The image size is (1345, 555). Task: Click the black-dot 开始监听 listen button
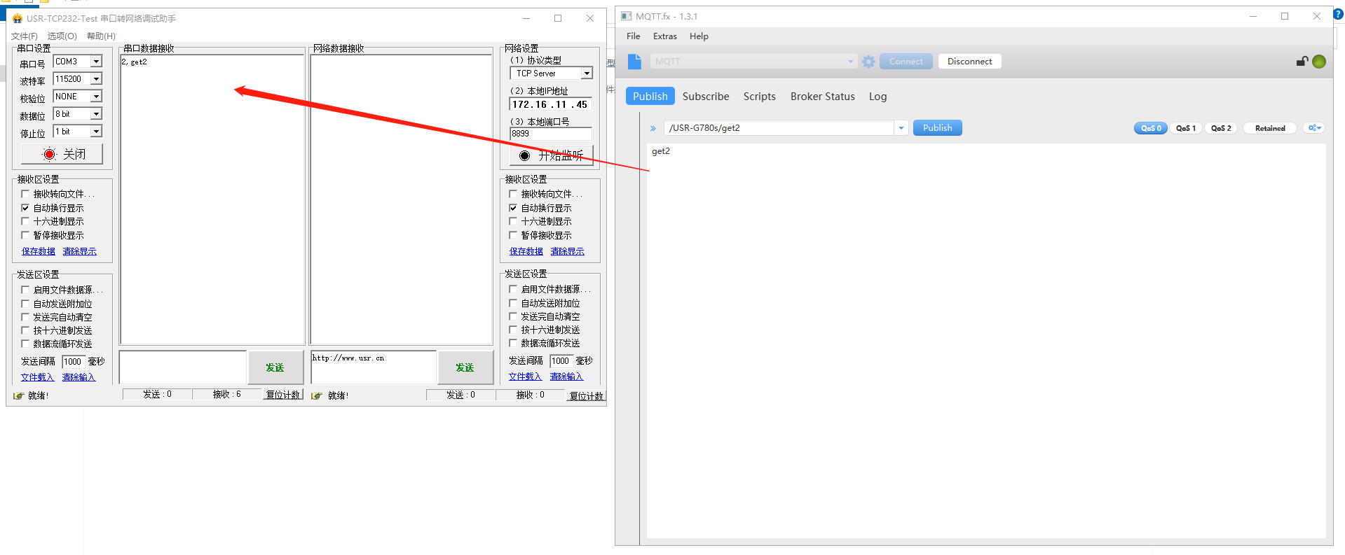pos(551,155)
